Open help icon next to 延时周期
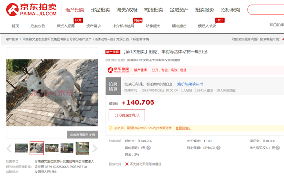 (x=218, y=148)
